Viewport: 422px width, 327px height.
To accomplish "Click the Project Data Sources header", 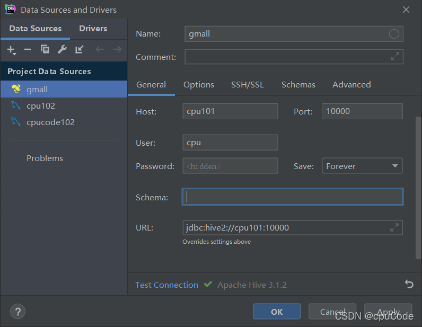I will [x=64, y=72].
